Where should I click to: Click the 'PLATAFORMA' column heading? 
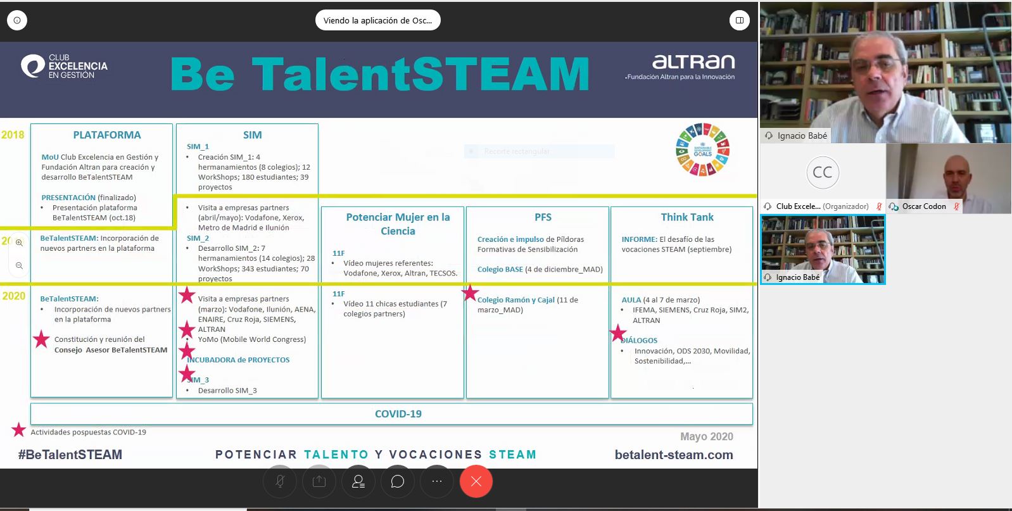coord(107,135)
